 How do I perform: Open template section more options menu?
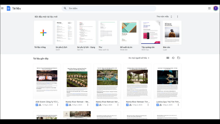[x=178, y=17]
